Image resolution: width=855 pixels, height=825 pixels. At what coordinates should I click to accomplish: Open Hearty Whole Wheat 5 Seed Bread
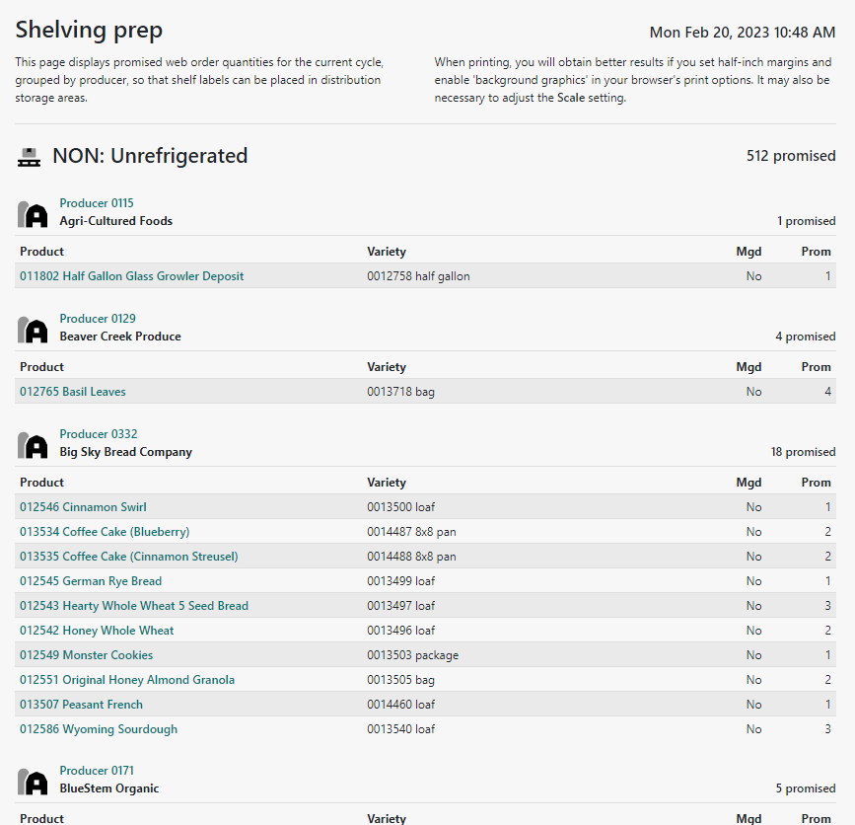[x=134, y=606]
